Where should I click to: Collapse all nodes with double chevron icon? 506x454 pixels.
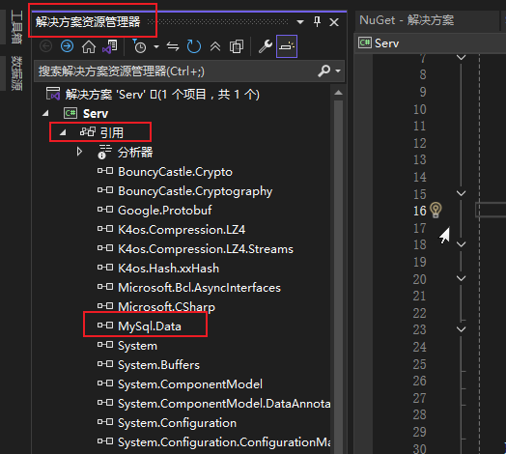pos(215,46)
